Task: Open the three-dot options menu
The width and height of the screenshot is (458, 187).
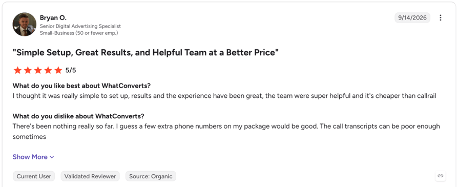Action: click(441, 18)
